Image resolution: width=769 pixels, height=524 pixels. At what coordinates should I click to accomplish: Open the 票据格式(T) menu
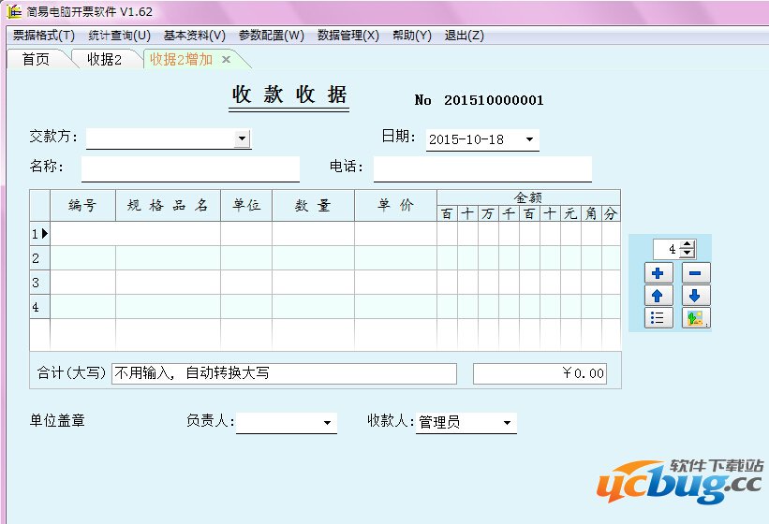pyautogui.click(x=43, y=36)
